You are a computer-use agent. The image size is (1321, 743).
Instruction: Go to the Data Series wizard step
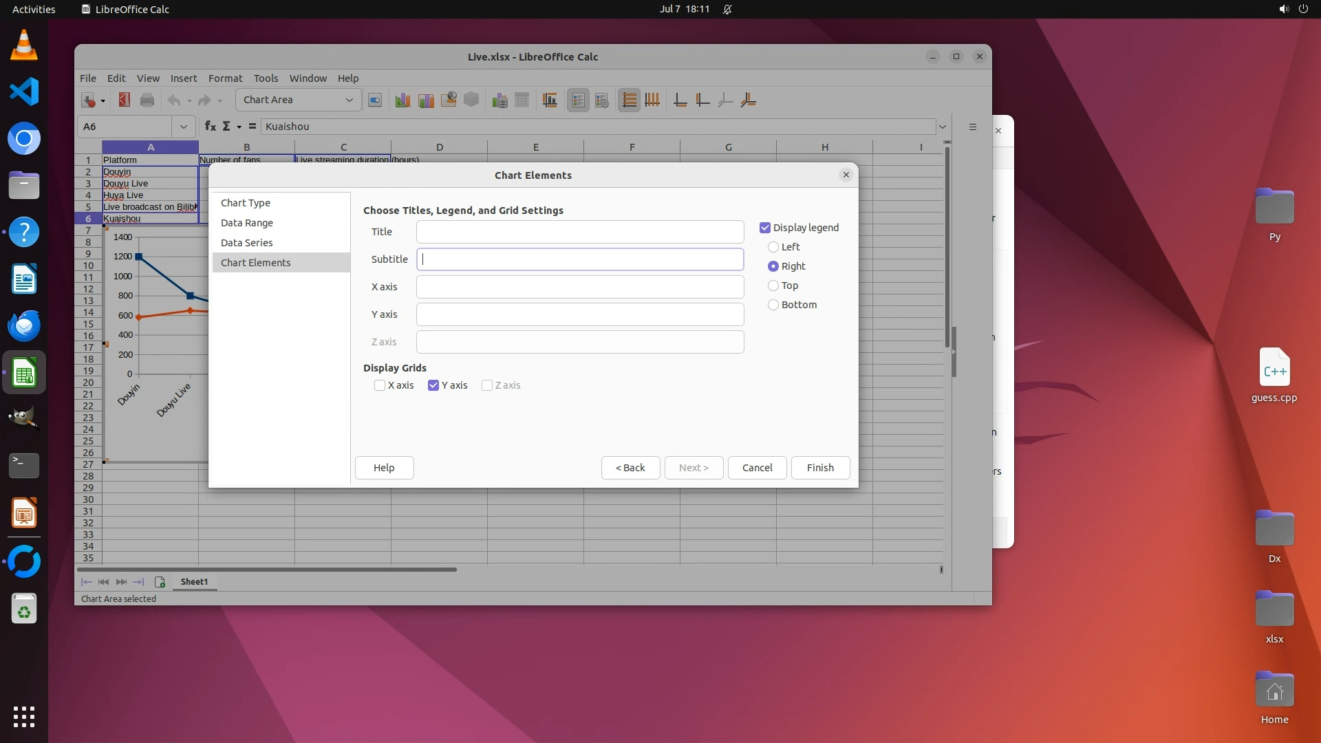tap(246, 243)
